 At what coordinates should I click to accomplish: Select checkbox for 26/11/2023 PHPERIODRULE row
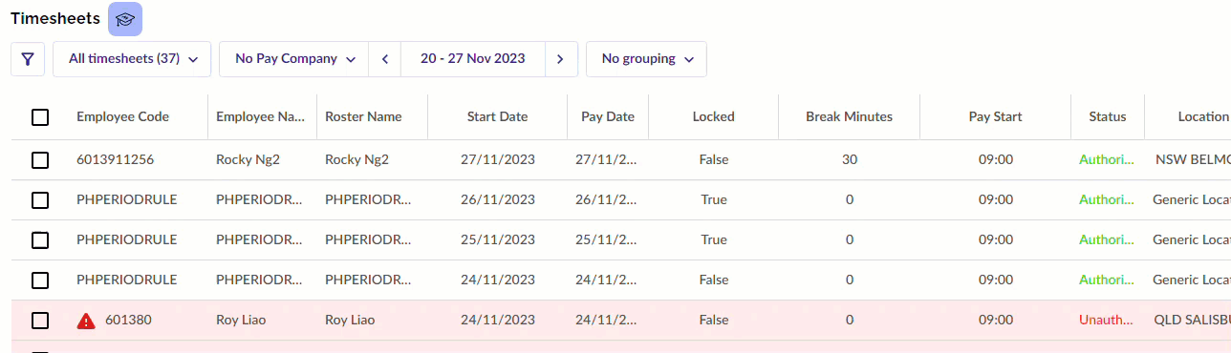(40, 200)
